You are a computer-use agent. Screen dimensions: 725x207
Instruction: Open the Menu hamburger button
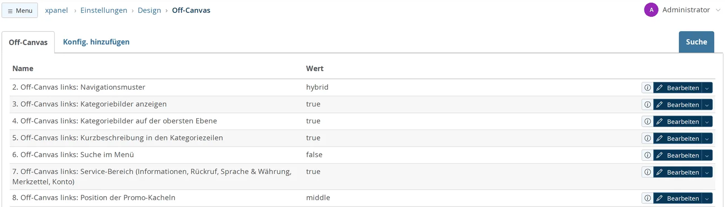[20, 10]
